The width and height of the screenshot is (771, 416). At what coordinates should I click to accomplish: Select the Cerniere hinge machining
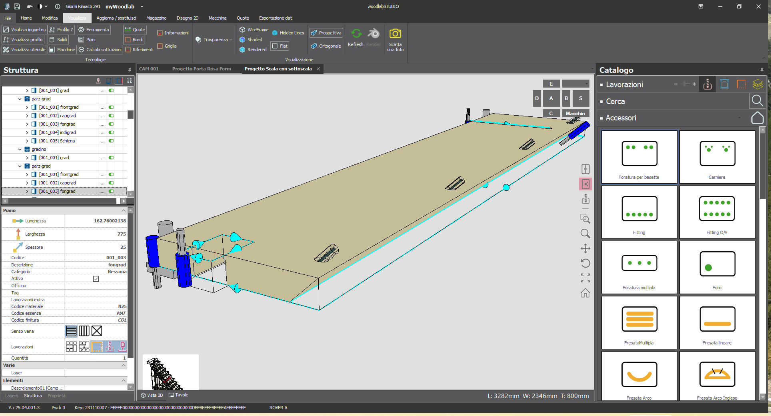click(717, 157)
